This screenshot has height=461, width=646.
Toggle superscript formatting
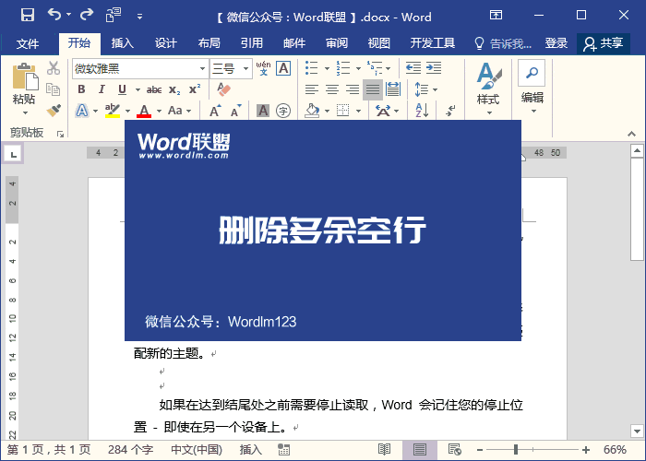coord(195,89)
